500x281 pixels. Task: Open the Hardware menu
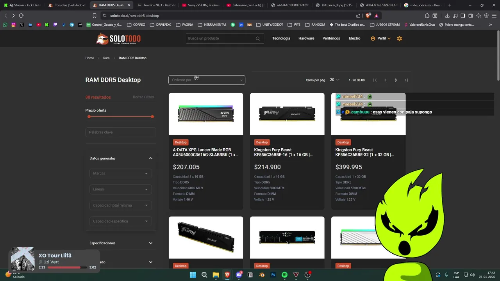tap(306, 38)
